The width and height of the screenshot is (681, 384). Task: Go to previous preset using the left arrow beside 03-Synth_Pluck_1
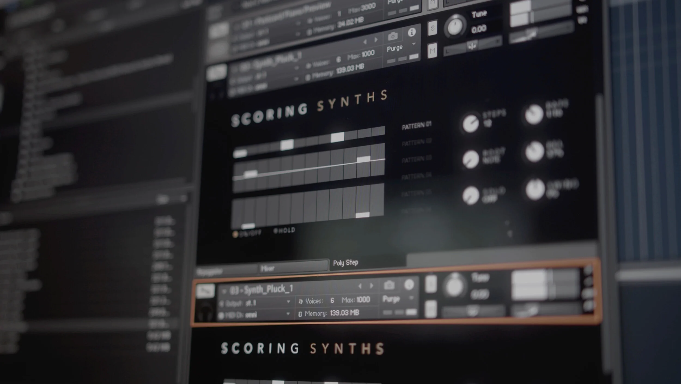tap(360, 286)
